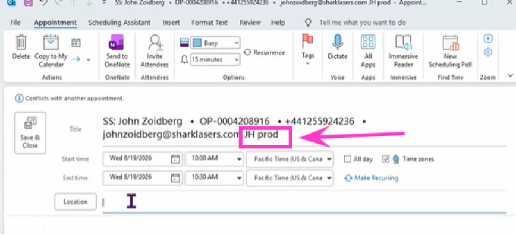Check the All day checkbox
516x235 pixels.
[348, 160]
